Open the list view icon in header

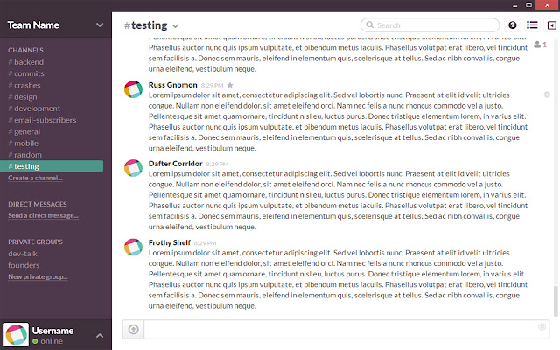pos(531,25)
